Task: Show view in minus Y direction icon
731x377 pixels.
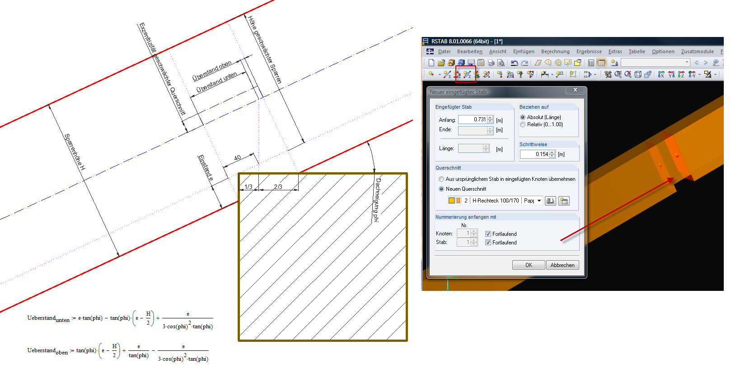Action: [692, 74]
